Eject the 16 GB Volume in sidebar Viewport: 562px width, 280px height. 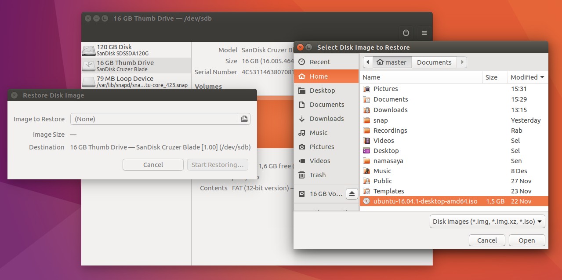pos(352,193)
